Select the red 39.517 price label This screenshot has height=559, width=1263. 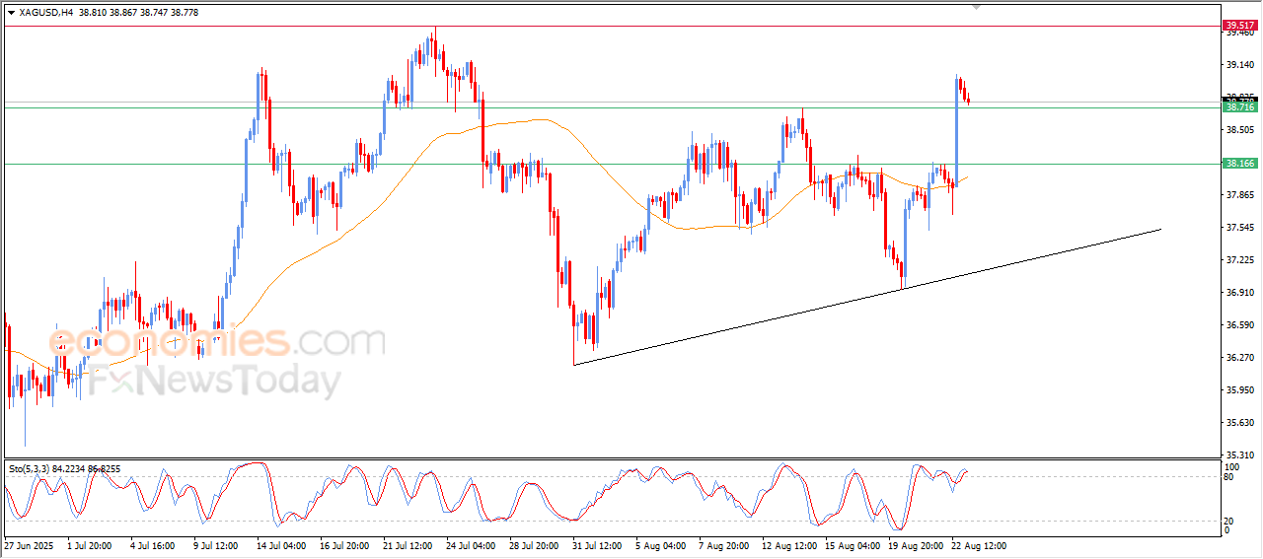point(1238,25)
